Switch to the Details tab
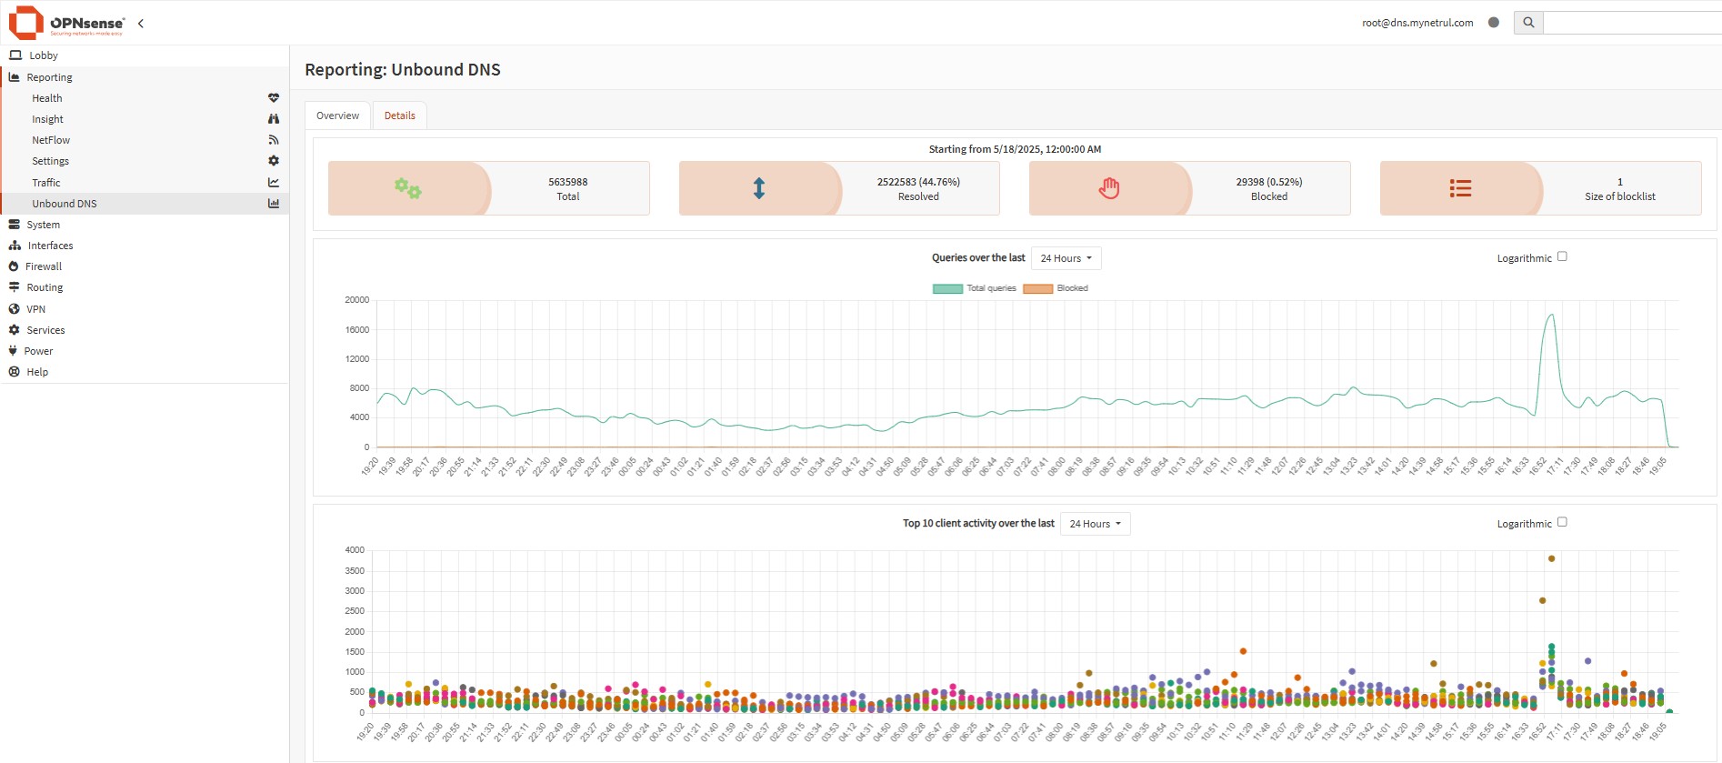 (399, 115)
